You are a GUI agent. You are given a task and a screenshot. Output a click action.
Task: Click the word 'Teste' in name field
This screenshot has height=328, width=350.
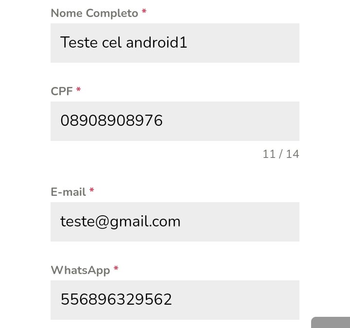tap(79, 42)
